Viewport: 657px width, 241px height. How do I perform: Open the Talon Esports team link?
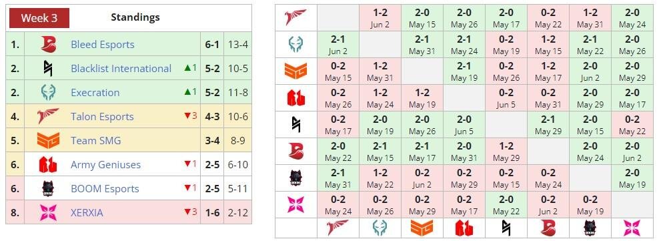pos(102,117)
